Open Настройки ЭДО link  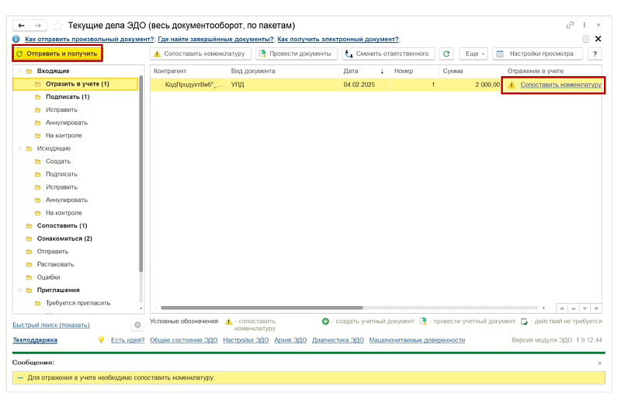(245, 340)
